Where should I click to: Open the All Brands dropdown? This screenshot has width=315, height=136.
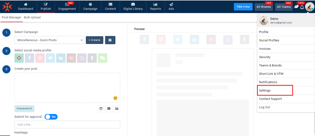(264, 7)
